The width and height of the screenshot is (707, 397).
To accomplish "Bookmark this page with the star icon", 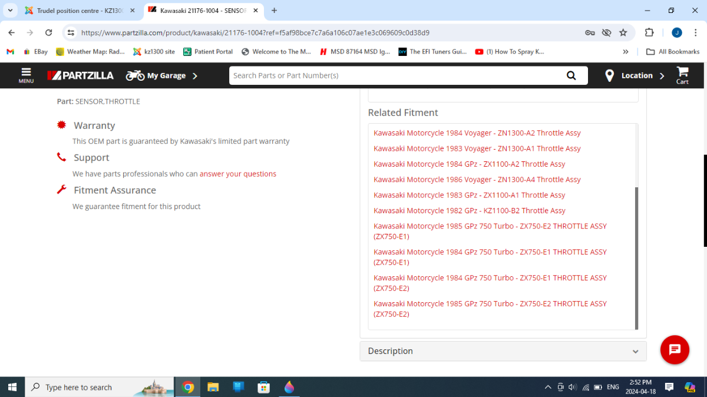I will pos(623,33).
